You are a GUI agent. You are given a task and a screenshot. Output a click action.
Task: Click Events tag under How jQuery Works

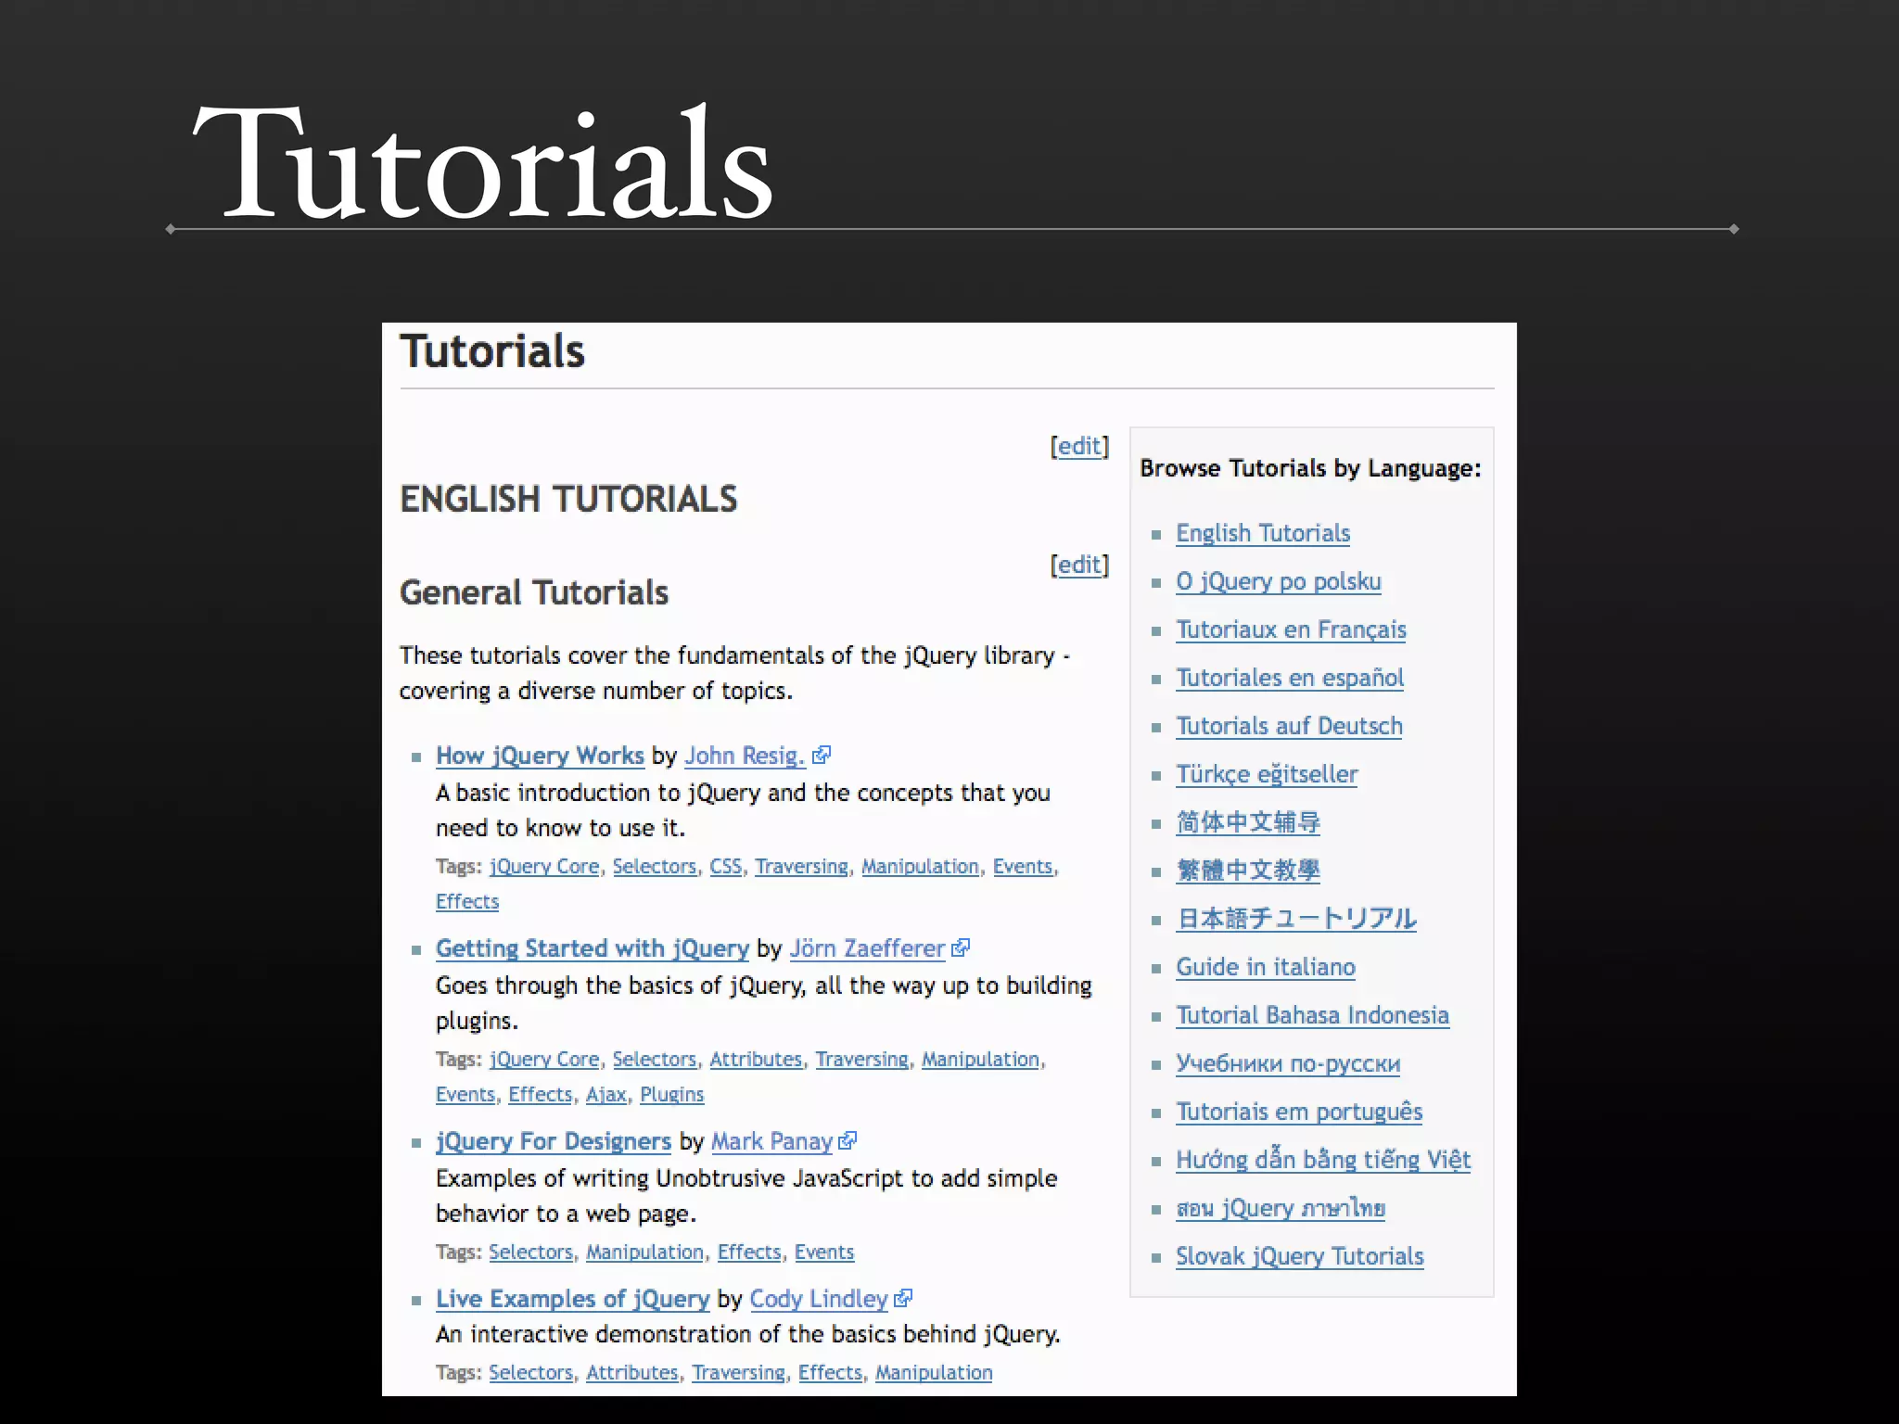1023,867
